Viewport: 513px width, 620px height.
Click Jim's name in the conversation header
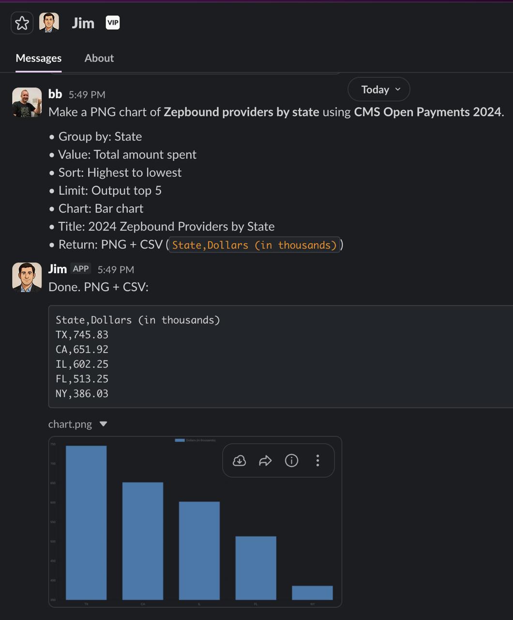pos(84,22)
